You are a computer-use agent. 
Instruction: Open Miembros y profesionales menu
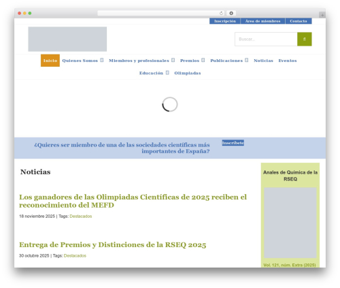coord(139,61)
